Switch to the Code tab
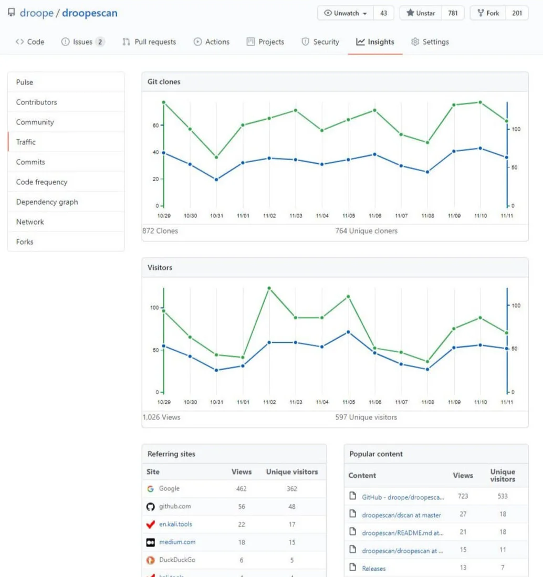Viewport: 543px width, 577px height. pyautogui.click(x=30, y=41)
